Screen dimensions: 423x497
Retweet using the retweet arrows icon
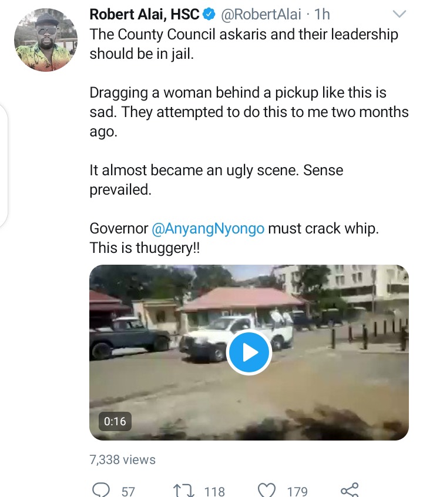pyautogui.click(x=184, y=491)
